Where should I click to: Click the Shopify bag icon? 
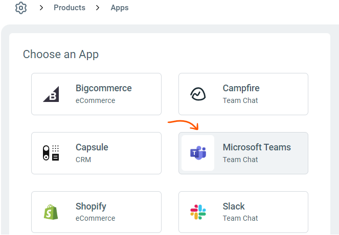51,212
